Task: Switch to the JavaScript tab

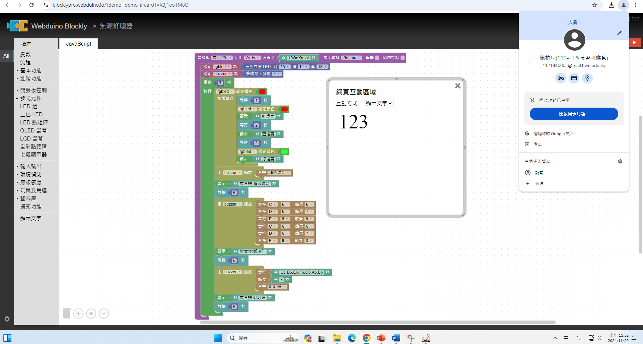Action: coord(78,44)
